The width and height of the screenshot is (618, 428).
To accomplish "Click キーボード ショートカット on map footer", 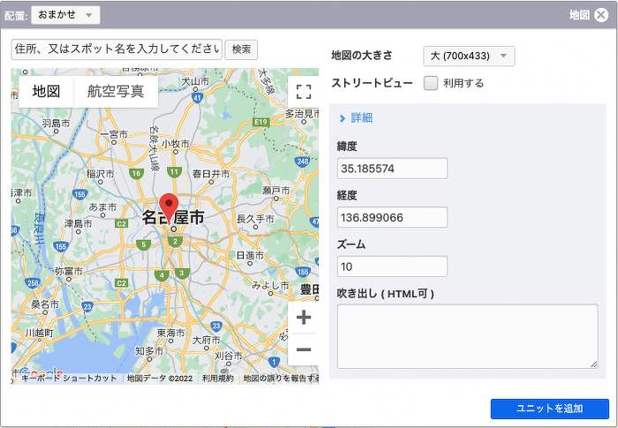I will click(69, 379).
